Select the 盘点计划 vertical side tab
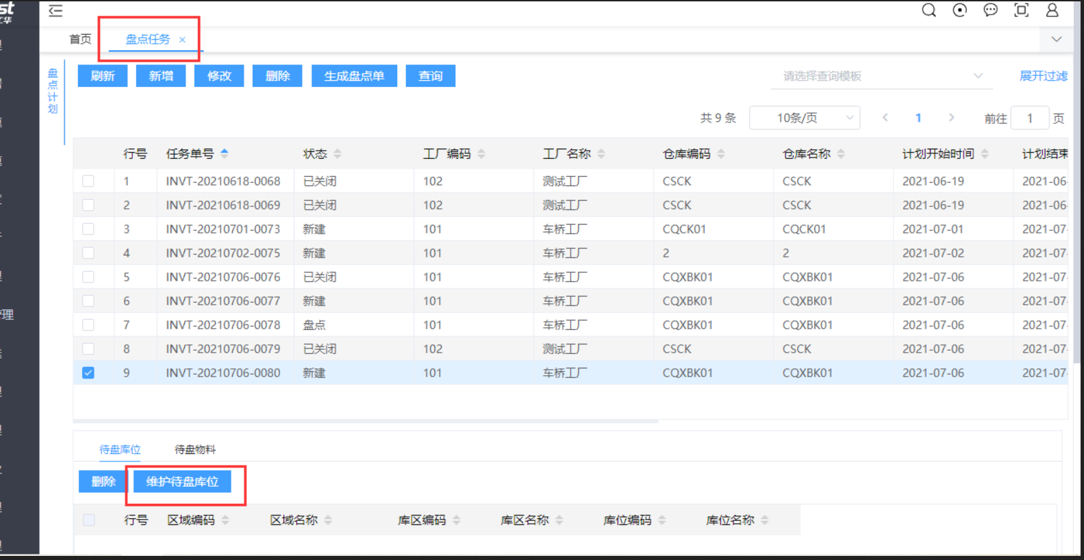 [53, 91]
